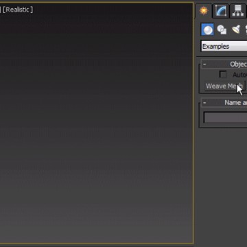Open the Examples object category dropdown
The height and width of the screenshot is (247, 247).
(224, 47)
